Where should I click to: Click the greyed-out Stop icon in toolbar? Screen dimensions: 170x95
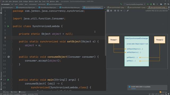[x=157, y=4]
